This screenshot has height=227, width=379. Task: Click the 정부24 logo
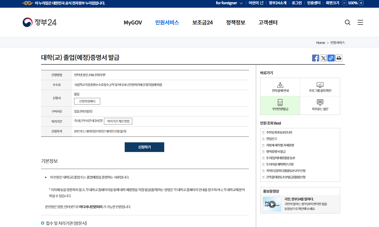pyautogui.click(x=39, y=22)
